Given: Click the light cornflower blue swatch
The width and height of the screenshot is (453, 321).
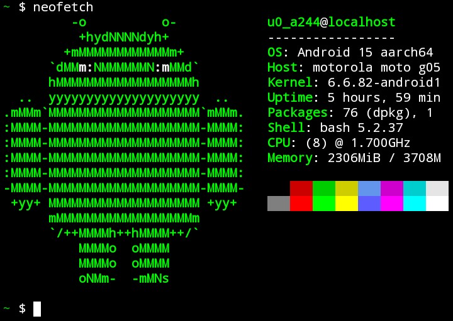Looking at the screenshot, I should click(369, 188).
